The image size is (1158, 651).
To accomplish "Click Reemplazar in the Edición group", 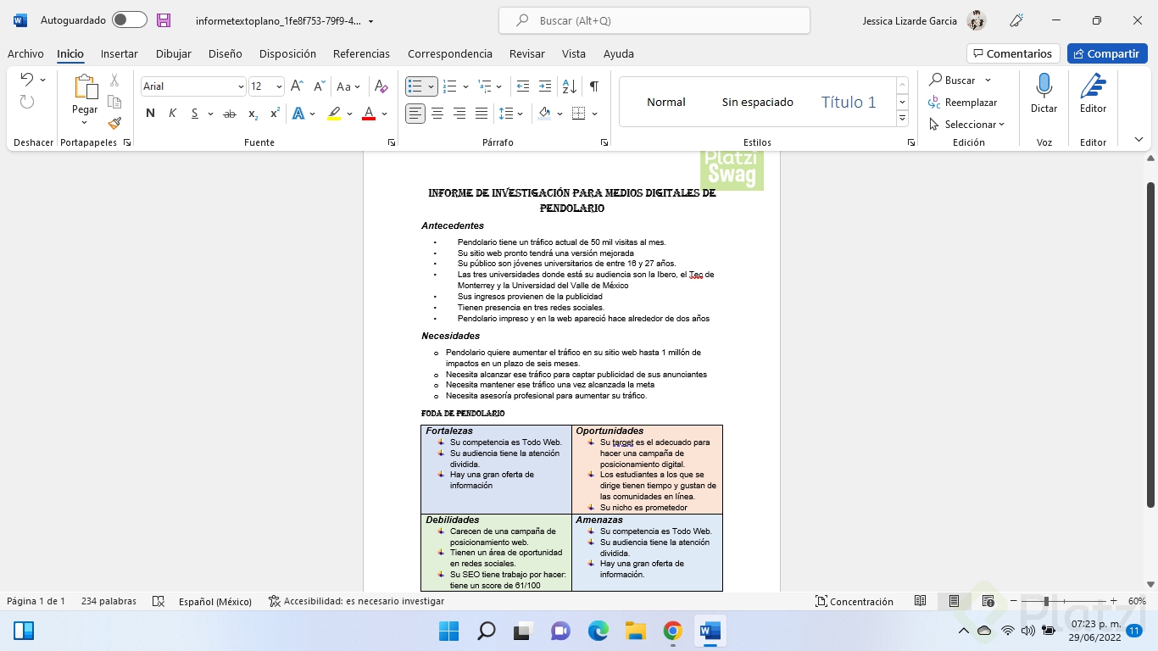I will pyautogui.click(x=963, y=102).
